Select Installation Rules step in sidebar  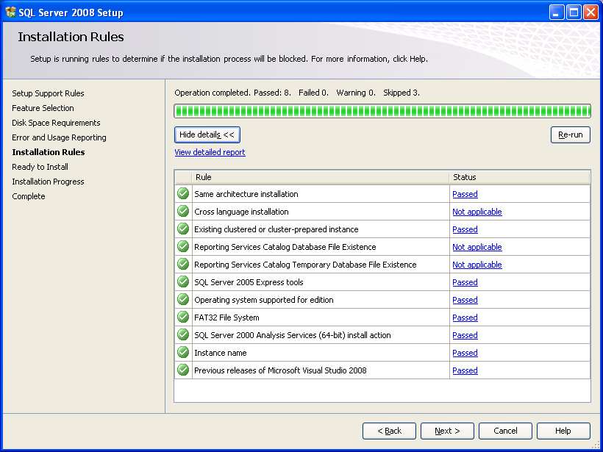click(x=49, y=152)
